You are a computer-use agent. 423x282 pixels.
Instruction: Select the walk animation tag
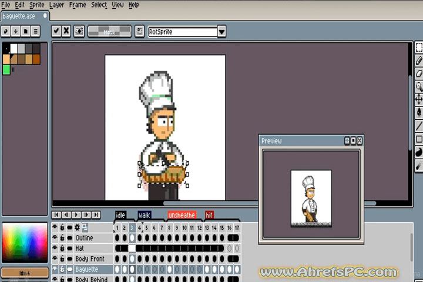(x=145, y=215)
